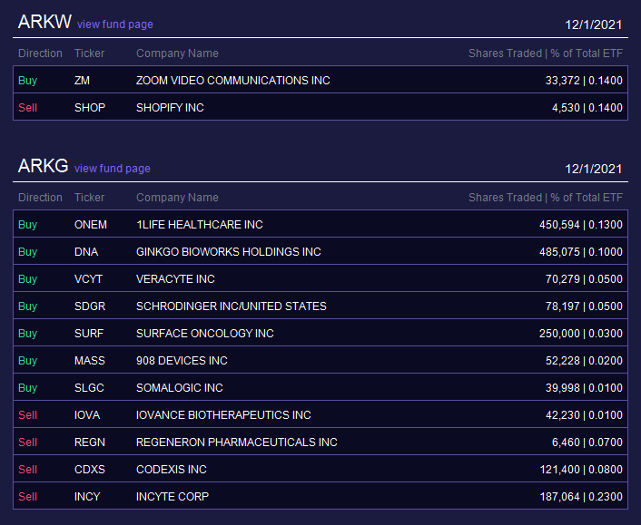Select the INCY ticker symbol

point(87,496)
